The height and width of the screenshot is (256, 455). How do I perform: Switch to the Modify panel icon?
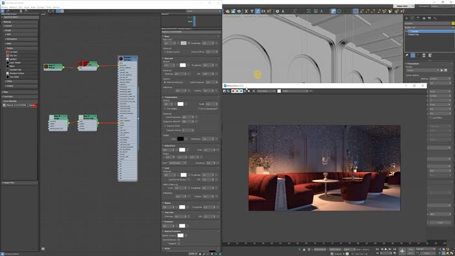coord(412,18)
